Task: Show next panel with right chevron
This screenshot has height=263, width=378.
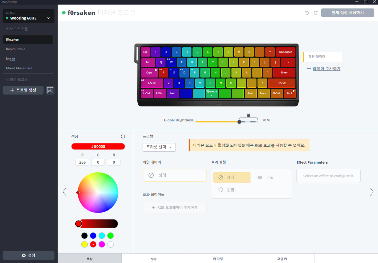Action: (371, 192)
